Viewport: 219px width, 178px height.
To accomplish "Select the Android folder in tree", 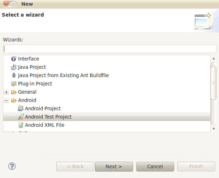I will (27, 100).
